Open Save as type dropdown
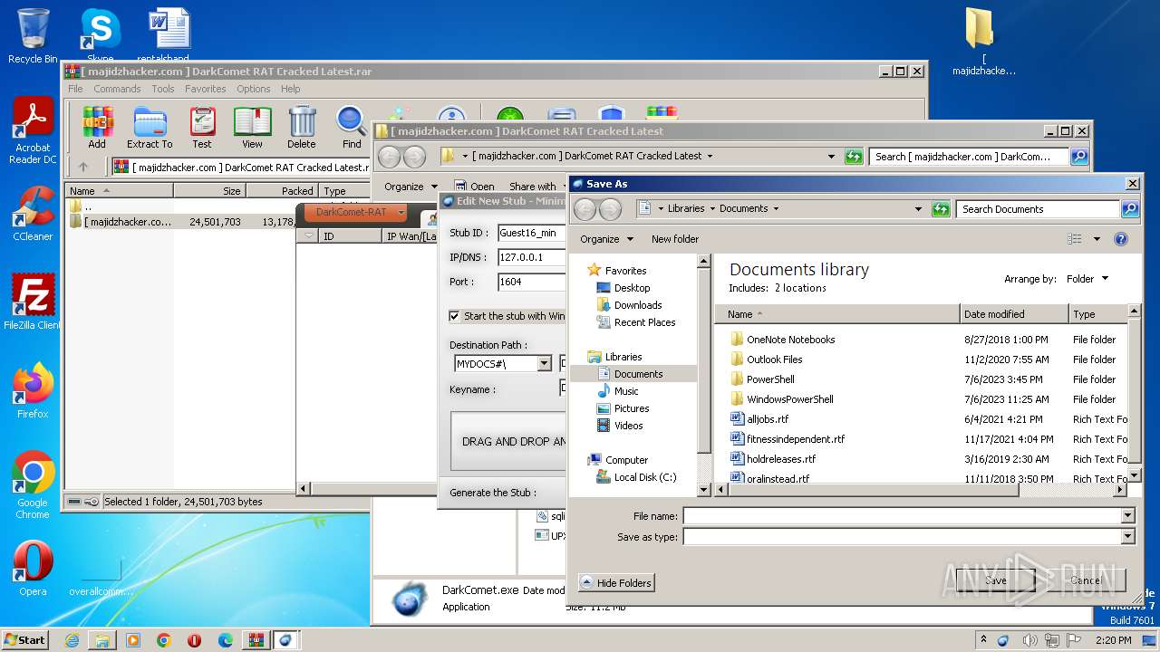Viewport: 1160px width, 652px height. click(x=1128, y=537)
